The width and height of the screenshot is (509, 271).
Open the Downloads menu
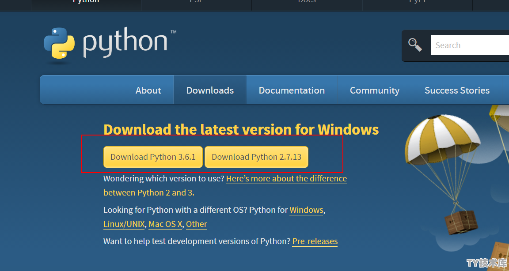tap(210, 90)
